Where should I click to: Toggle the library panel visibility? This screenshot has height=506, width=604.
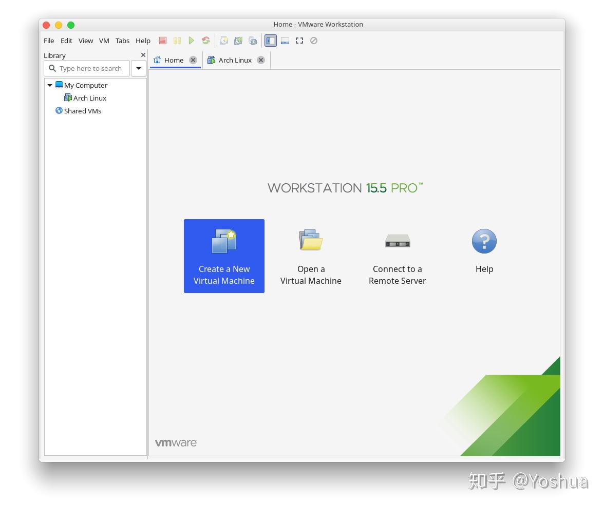(x=271, y=41)
